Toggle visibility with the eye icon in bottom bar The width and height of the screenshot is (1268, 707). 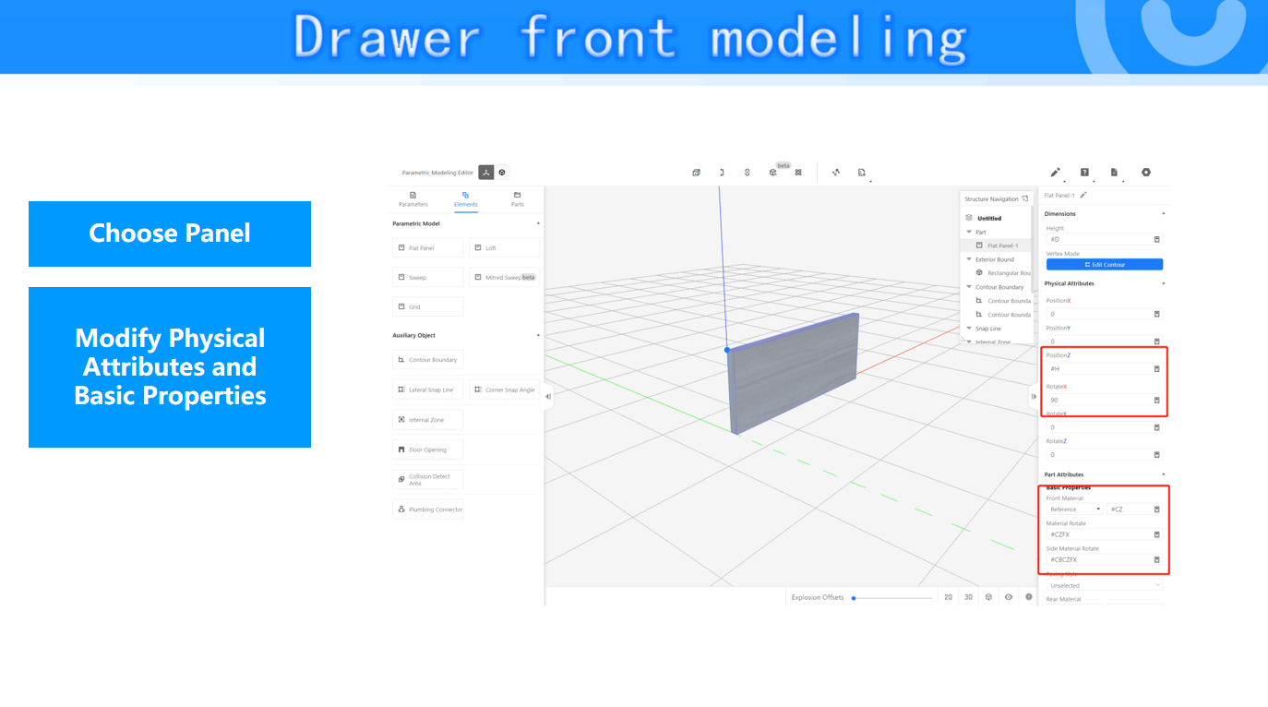pyautogui.click(x=1009, y=597)
